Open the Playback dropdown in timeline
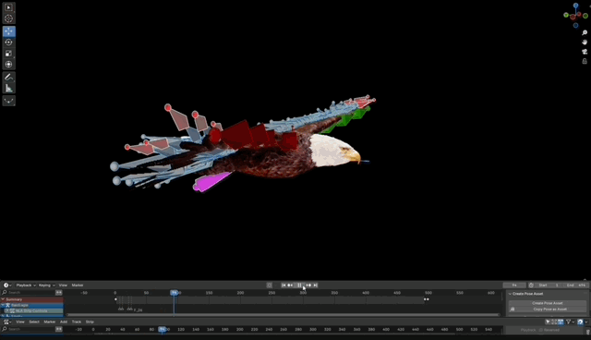The image size is (591, 340). coord(26,285)
